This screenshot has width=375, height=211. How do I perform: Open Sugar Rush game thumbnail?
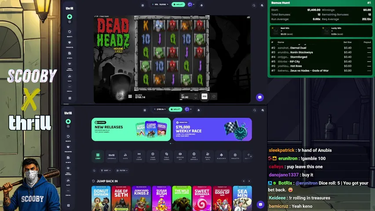(161, 198)
